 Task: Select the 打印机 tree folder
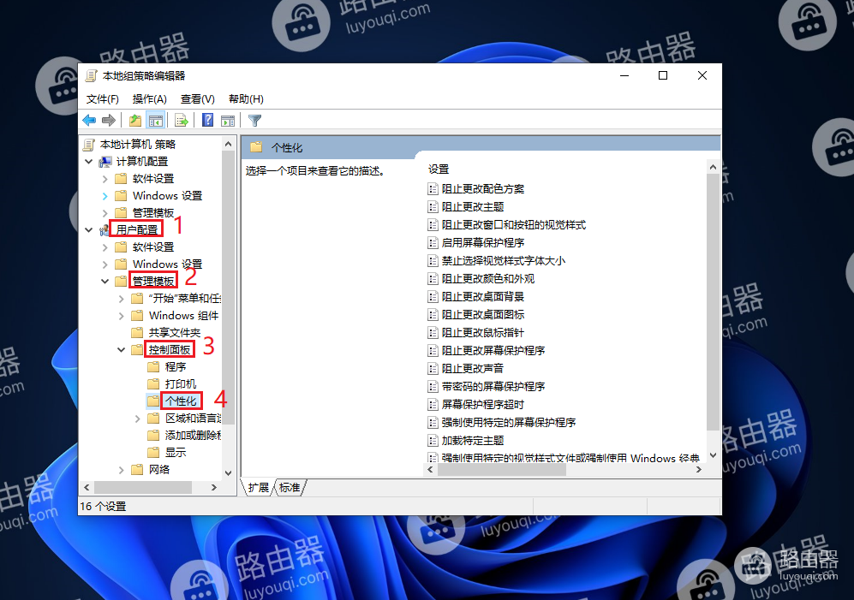pyautogui.click(x=181, y=384)
